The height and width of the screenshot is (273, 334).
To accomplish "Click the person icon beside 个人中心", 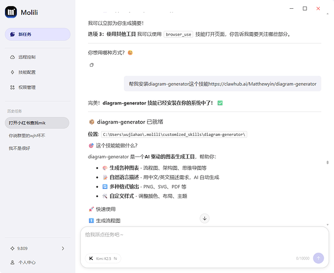I will click(x=13, y=263).
